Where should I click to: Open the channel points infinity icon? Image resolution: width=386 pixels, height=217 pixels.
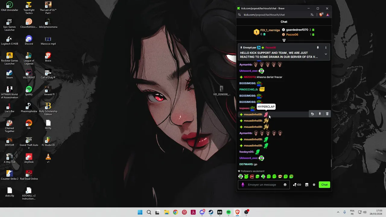pos(299,185)
